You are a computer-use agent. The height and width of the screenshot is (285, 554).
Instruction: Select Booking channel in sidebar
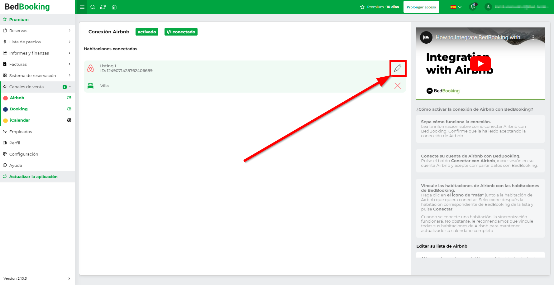(19, 109)
